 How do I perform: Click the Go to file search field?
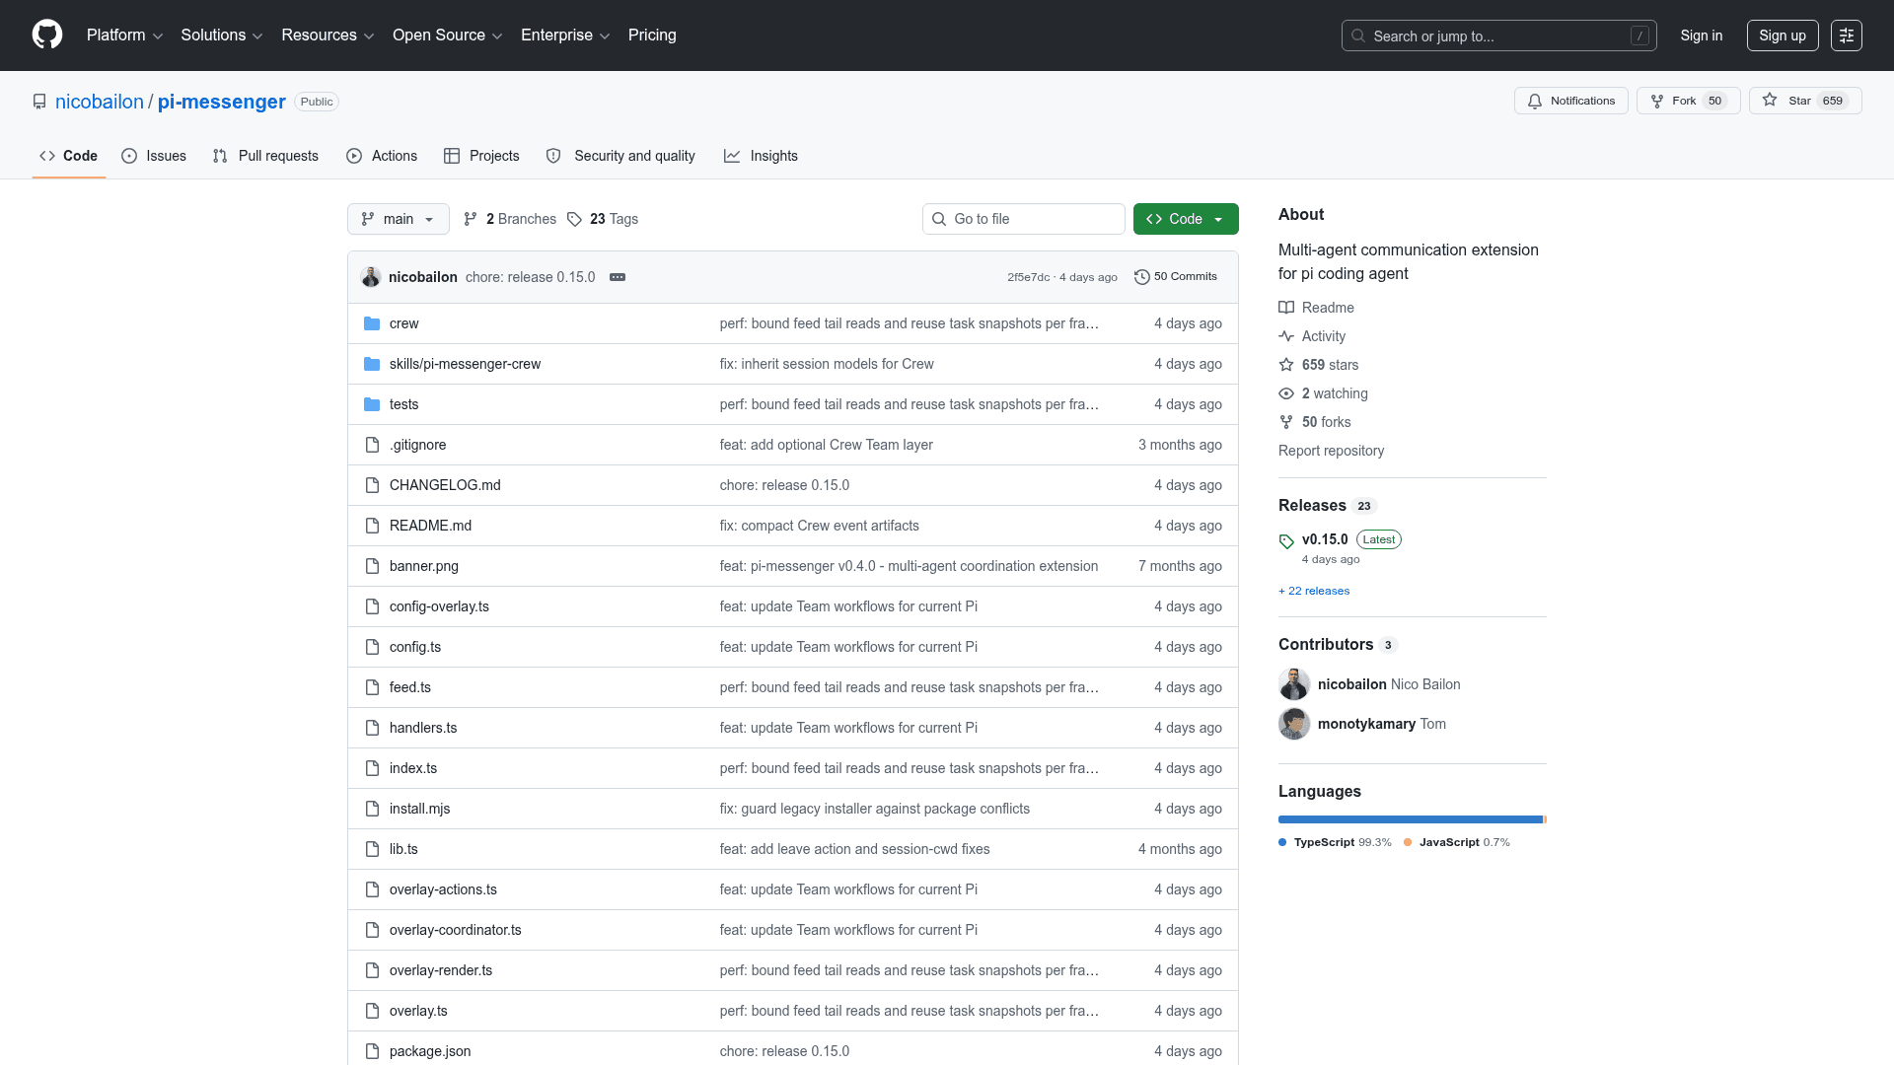[x=1023, y=219]
